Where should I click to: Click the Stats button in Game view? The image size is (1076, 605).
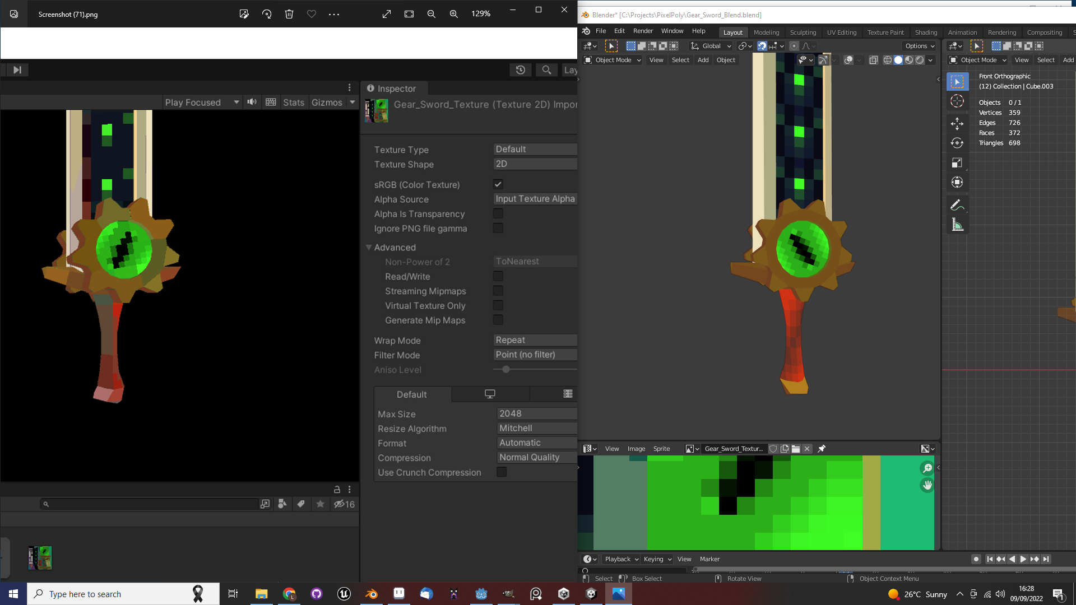click(293, 102)
